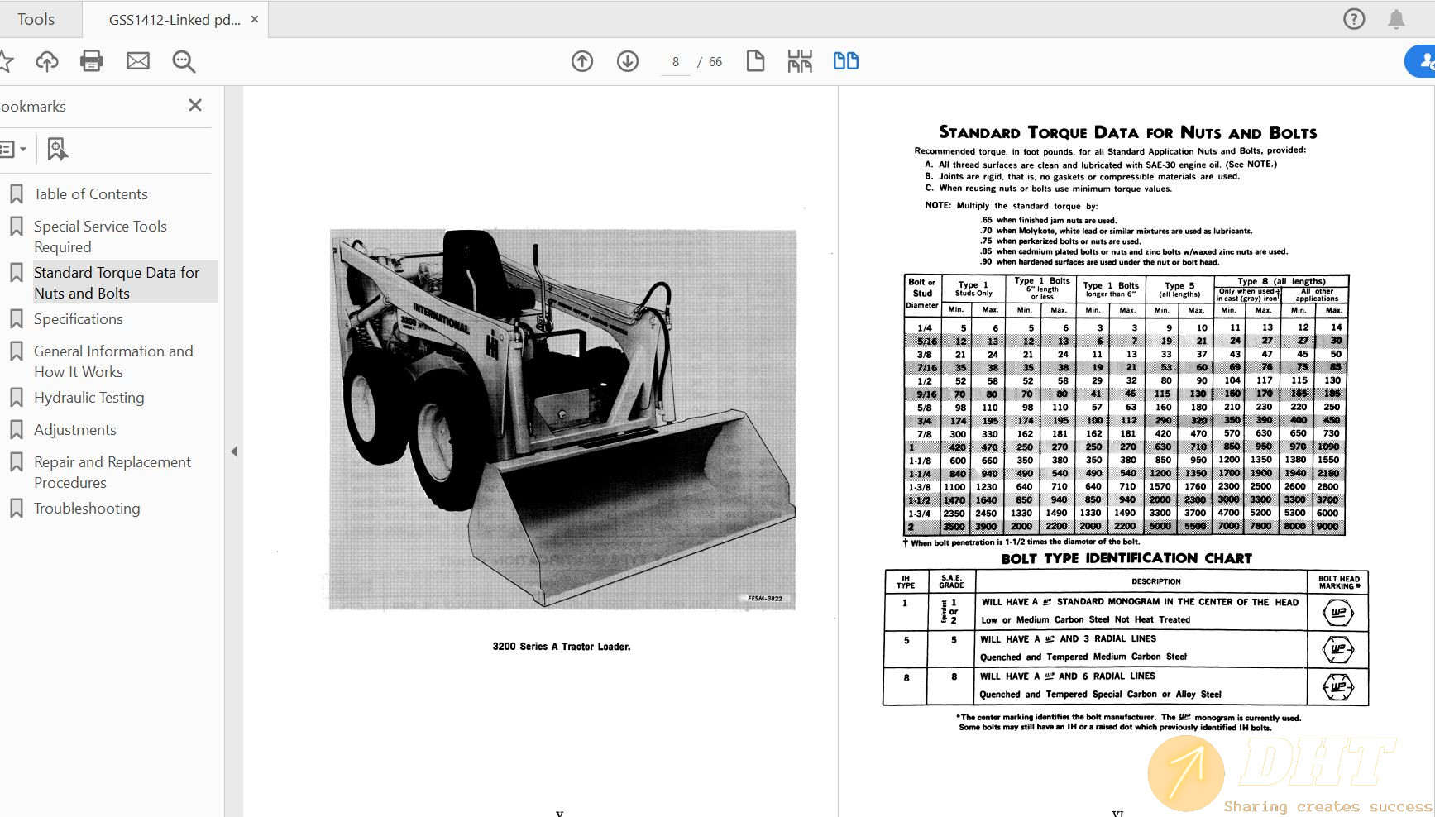Send file by email envelope icon
The width and height of the screenshot is (1435, 817).
(138, 61)
